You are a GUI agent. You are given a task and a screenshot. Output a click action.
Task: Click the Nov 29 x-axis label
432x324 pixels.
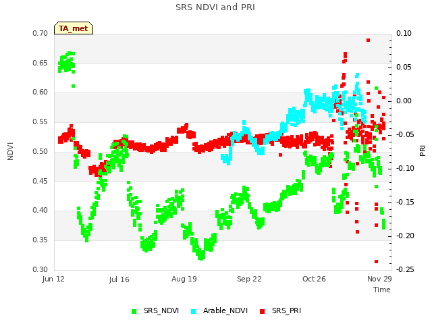pyautogui.click(x=379, y=279)
